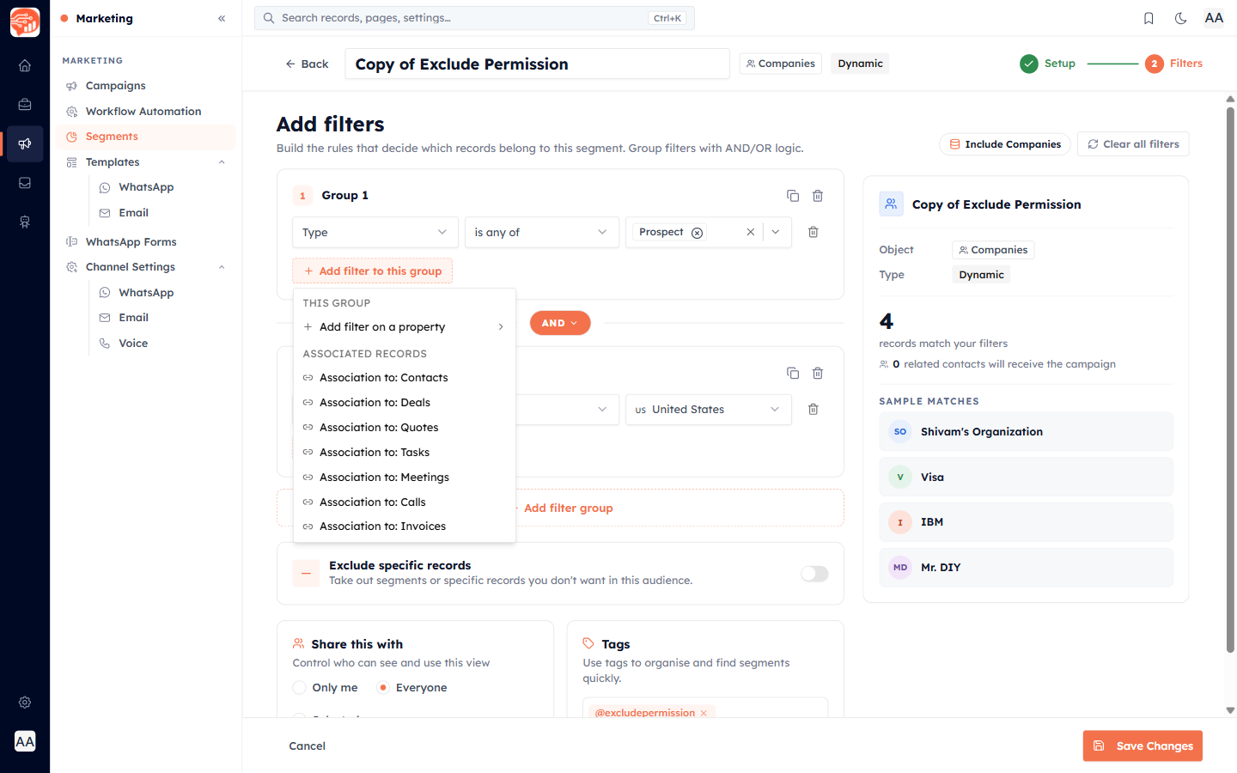The image size is (1237, 773).
Task: Select the megaphone marketing rail icon
Action: pyautogui.click(x=25, y=143)
